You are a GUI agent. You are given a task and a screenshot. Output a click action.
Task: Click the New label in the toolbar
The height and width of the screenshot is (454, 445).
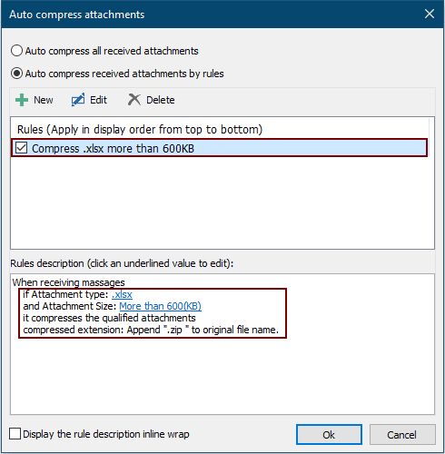pos(44,100)
